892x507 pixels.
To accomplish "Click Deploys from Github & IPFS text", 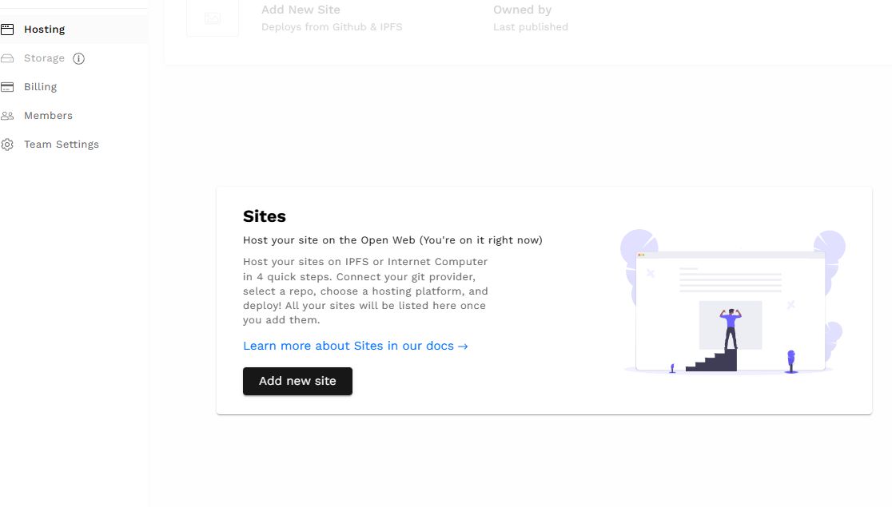I will point(332,26).
